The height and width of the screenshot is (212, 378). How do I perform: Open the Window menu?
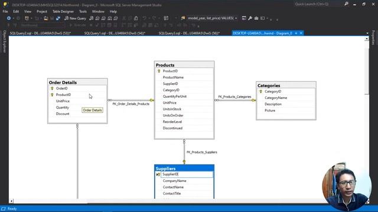(x=98, y=11)
